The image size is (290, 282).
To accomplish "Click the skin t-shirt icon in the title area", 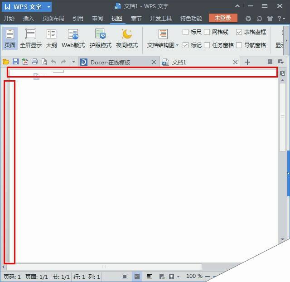I will [x=270, y=19].
